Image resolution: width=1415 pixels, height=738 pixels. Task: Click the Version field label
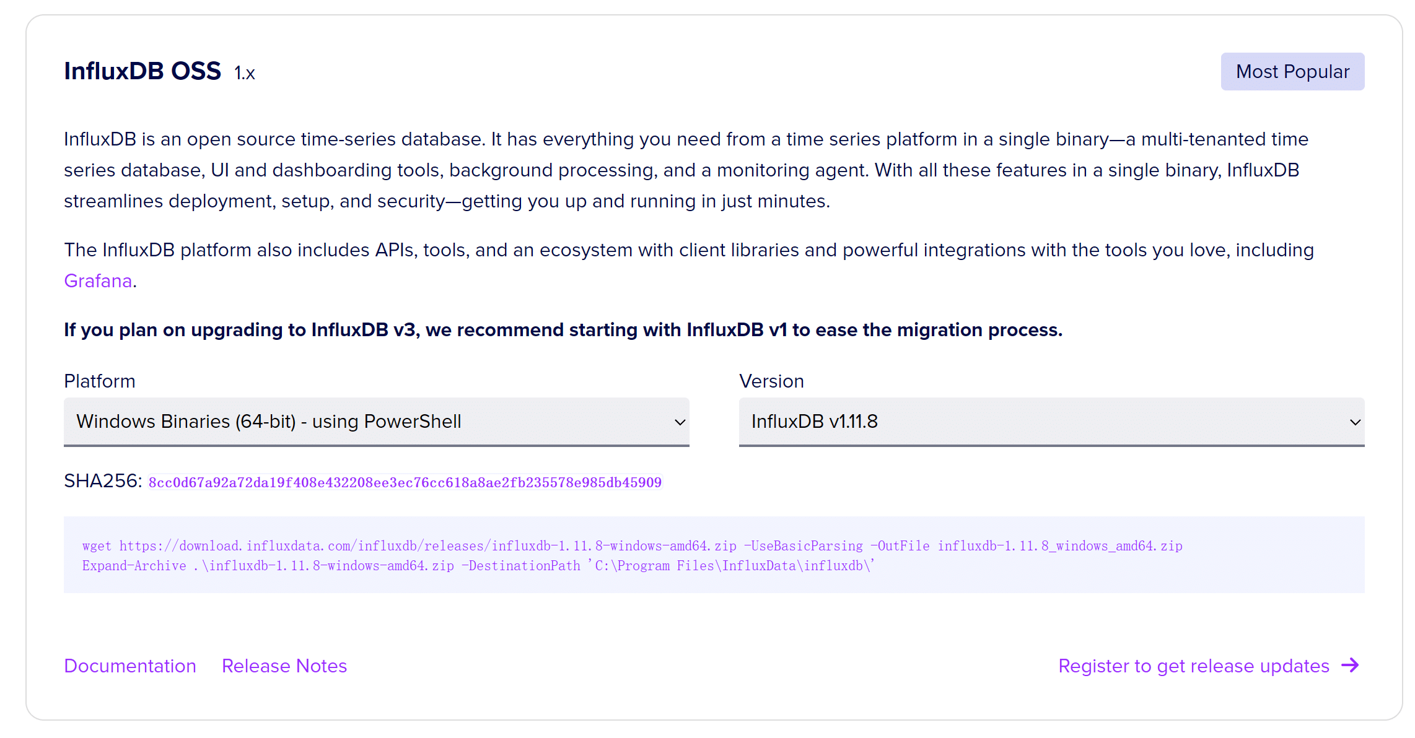click(771, 381)
